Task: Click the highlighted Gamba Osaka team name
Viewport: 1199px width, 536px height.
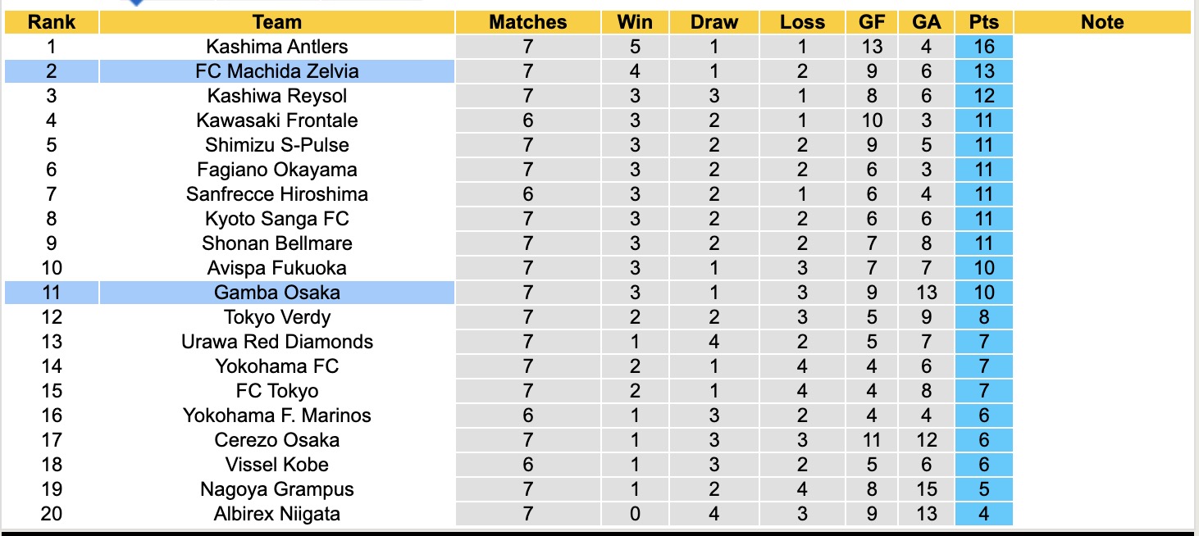Action: click(x=277, y=293)
